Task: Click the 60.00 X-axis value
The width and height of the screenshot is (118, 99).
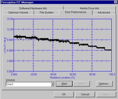Action: [x=73, y=74]
